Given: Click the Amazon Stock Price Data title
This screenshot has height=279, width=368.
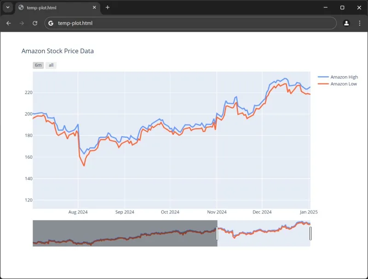Looking at the screenshot, I should [x=57, y=51].
